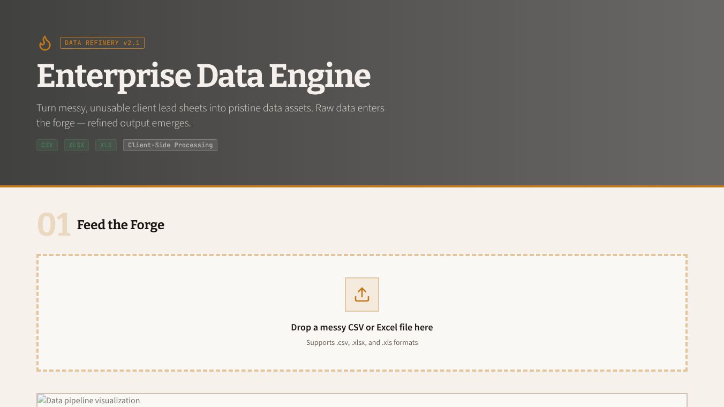Click the Data pipeline visualization image
Image resolution: width=724 pixels, height=407 pixels.
click(x=362, y=401)
